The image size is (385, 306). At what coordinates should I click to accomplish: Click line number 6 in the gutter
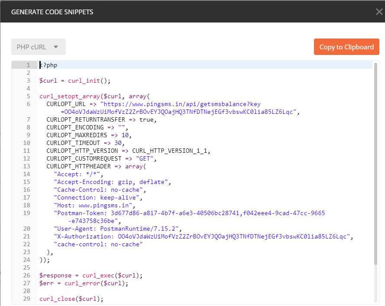[28, 104]
